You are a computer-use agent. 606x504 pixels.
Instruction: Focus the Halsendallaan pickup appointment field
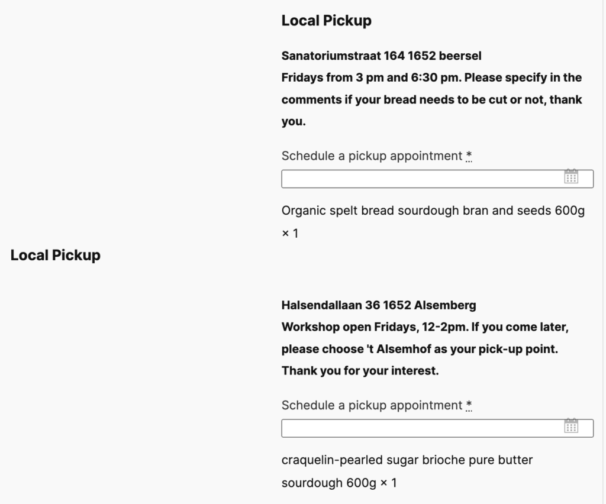(x=437, y=428)
